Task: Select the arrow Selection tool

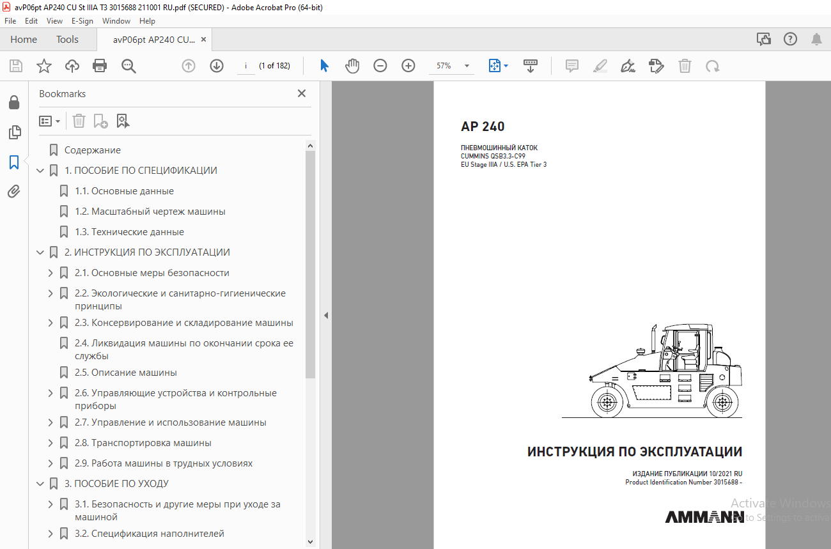Action: point(324,66)
